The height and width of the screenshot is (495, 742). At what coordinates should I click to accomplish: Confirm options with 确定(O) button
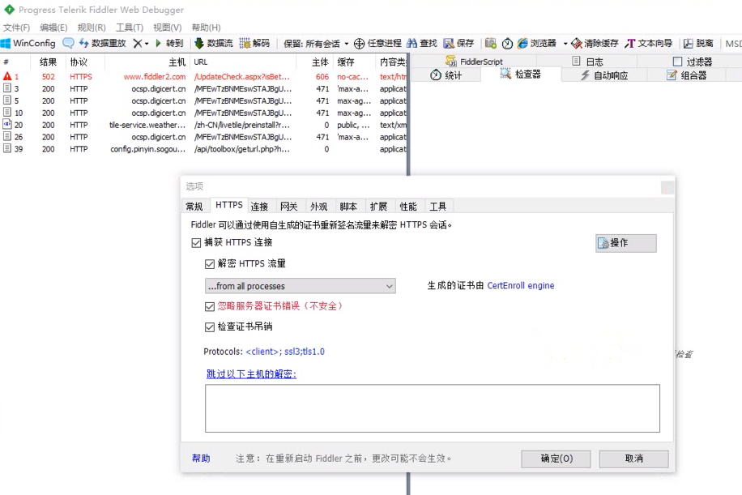pyautogui.click(x=556, y=459)
